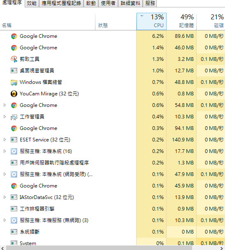225x250 pixels.
Task: Click the 0.7% CPU value
Action: [158, 82]
